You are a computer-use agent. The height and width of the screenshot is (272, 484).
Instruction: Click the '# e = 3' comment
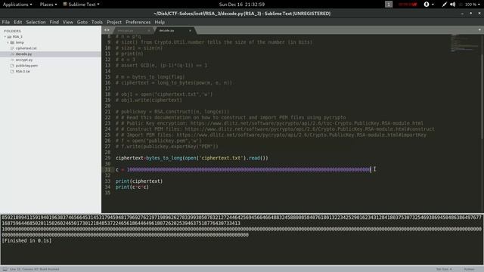click(126, 60)
